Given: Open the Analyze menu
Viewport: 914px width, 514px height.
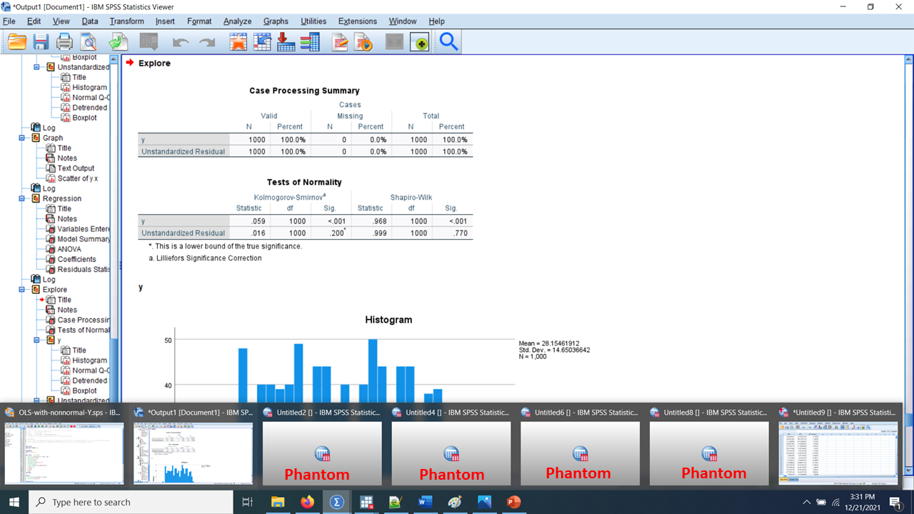Looking at the screenshot, I should click(237, 21).
